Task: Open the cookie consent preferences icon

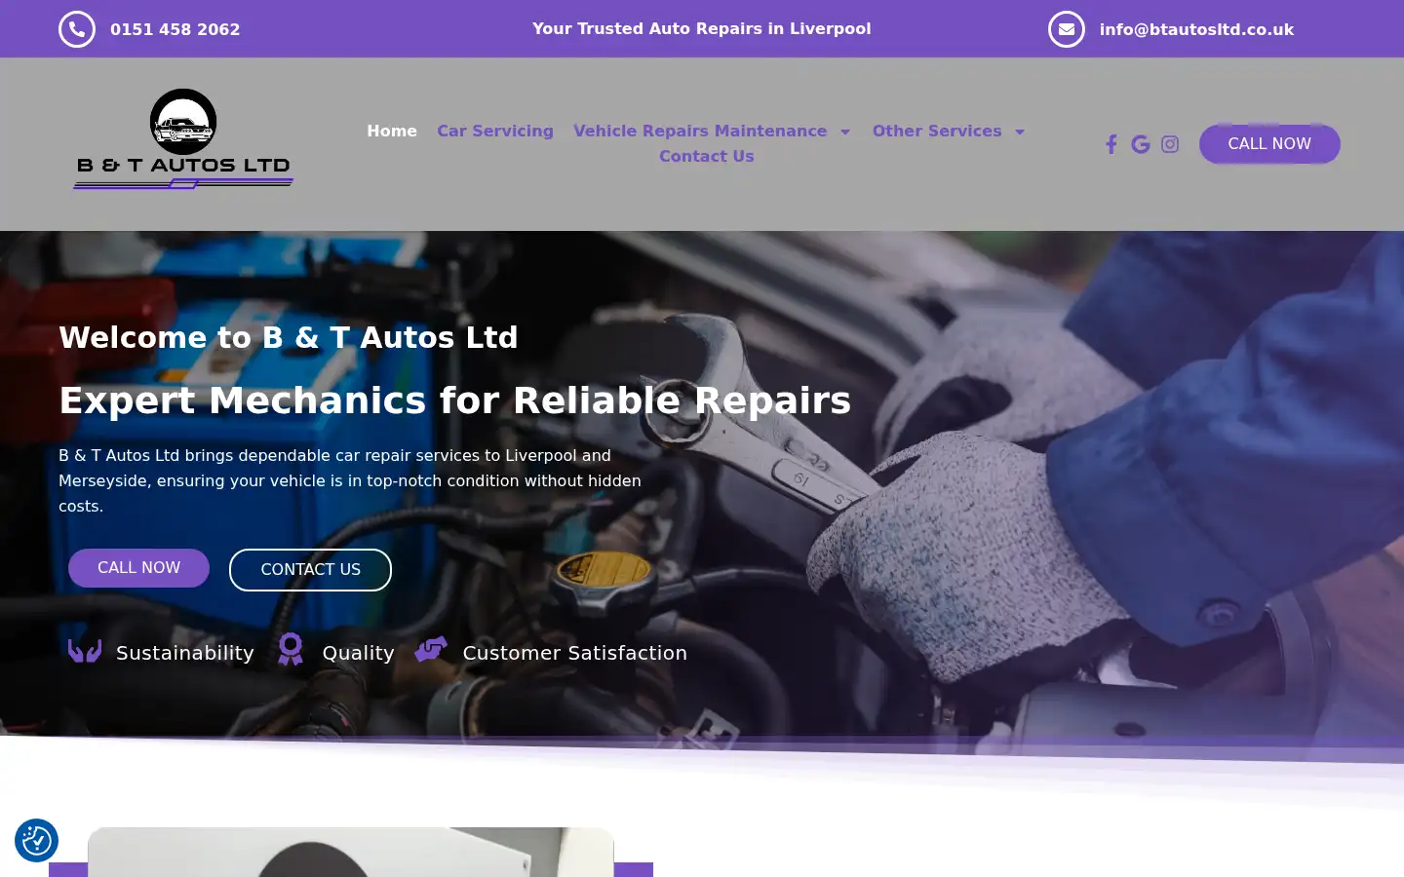Action: pos(36,840)
